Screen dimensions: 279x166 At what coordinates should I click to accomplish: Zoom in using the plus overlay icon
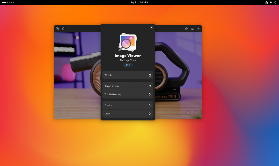click(188, 113)
